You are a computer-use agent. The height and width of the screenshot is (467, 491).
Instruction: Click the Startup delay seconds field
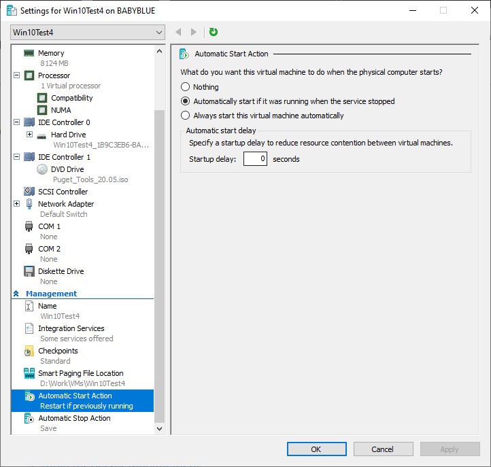click(x=255, y=159)
